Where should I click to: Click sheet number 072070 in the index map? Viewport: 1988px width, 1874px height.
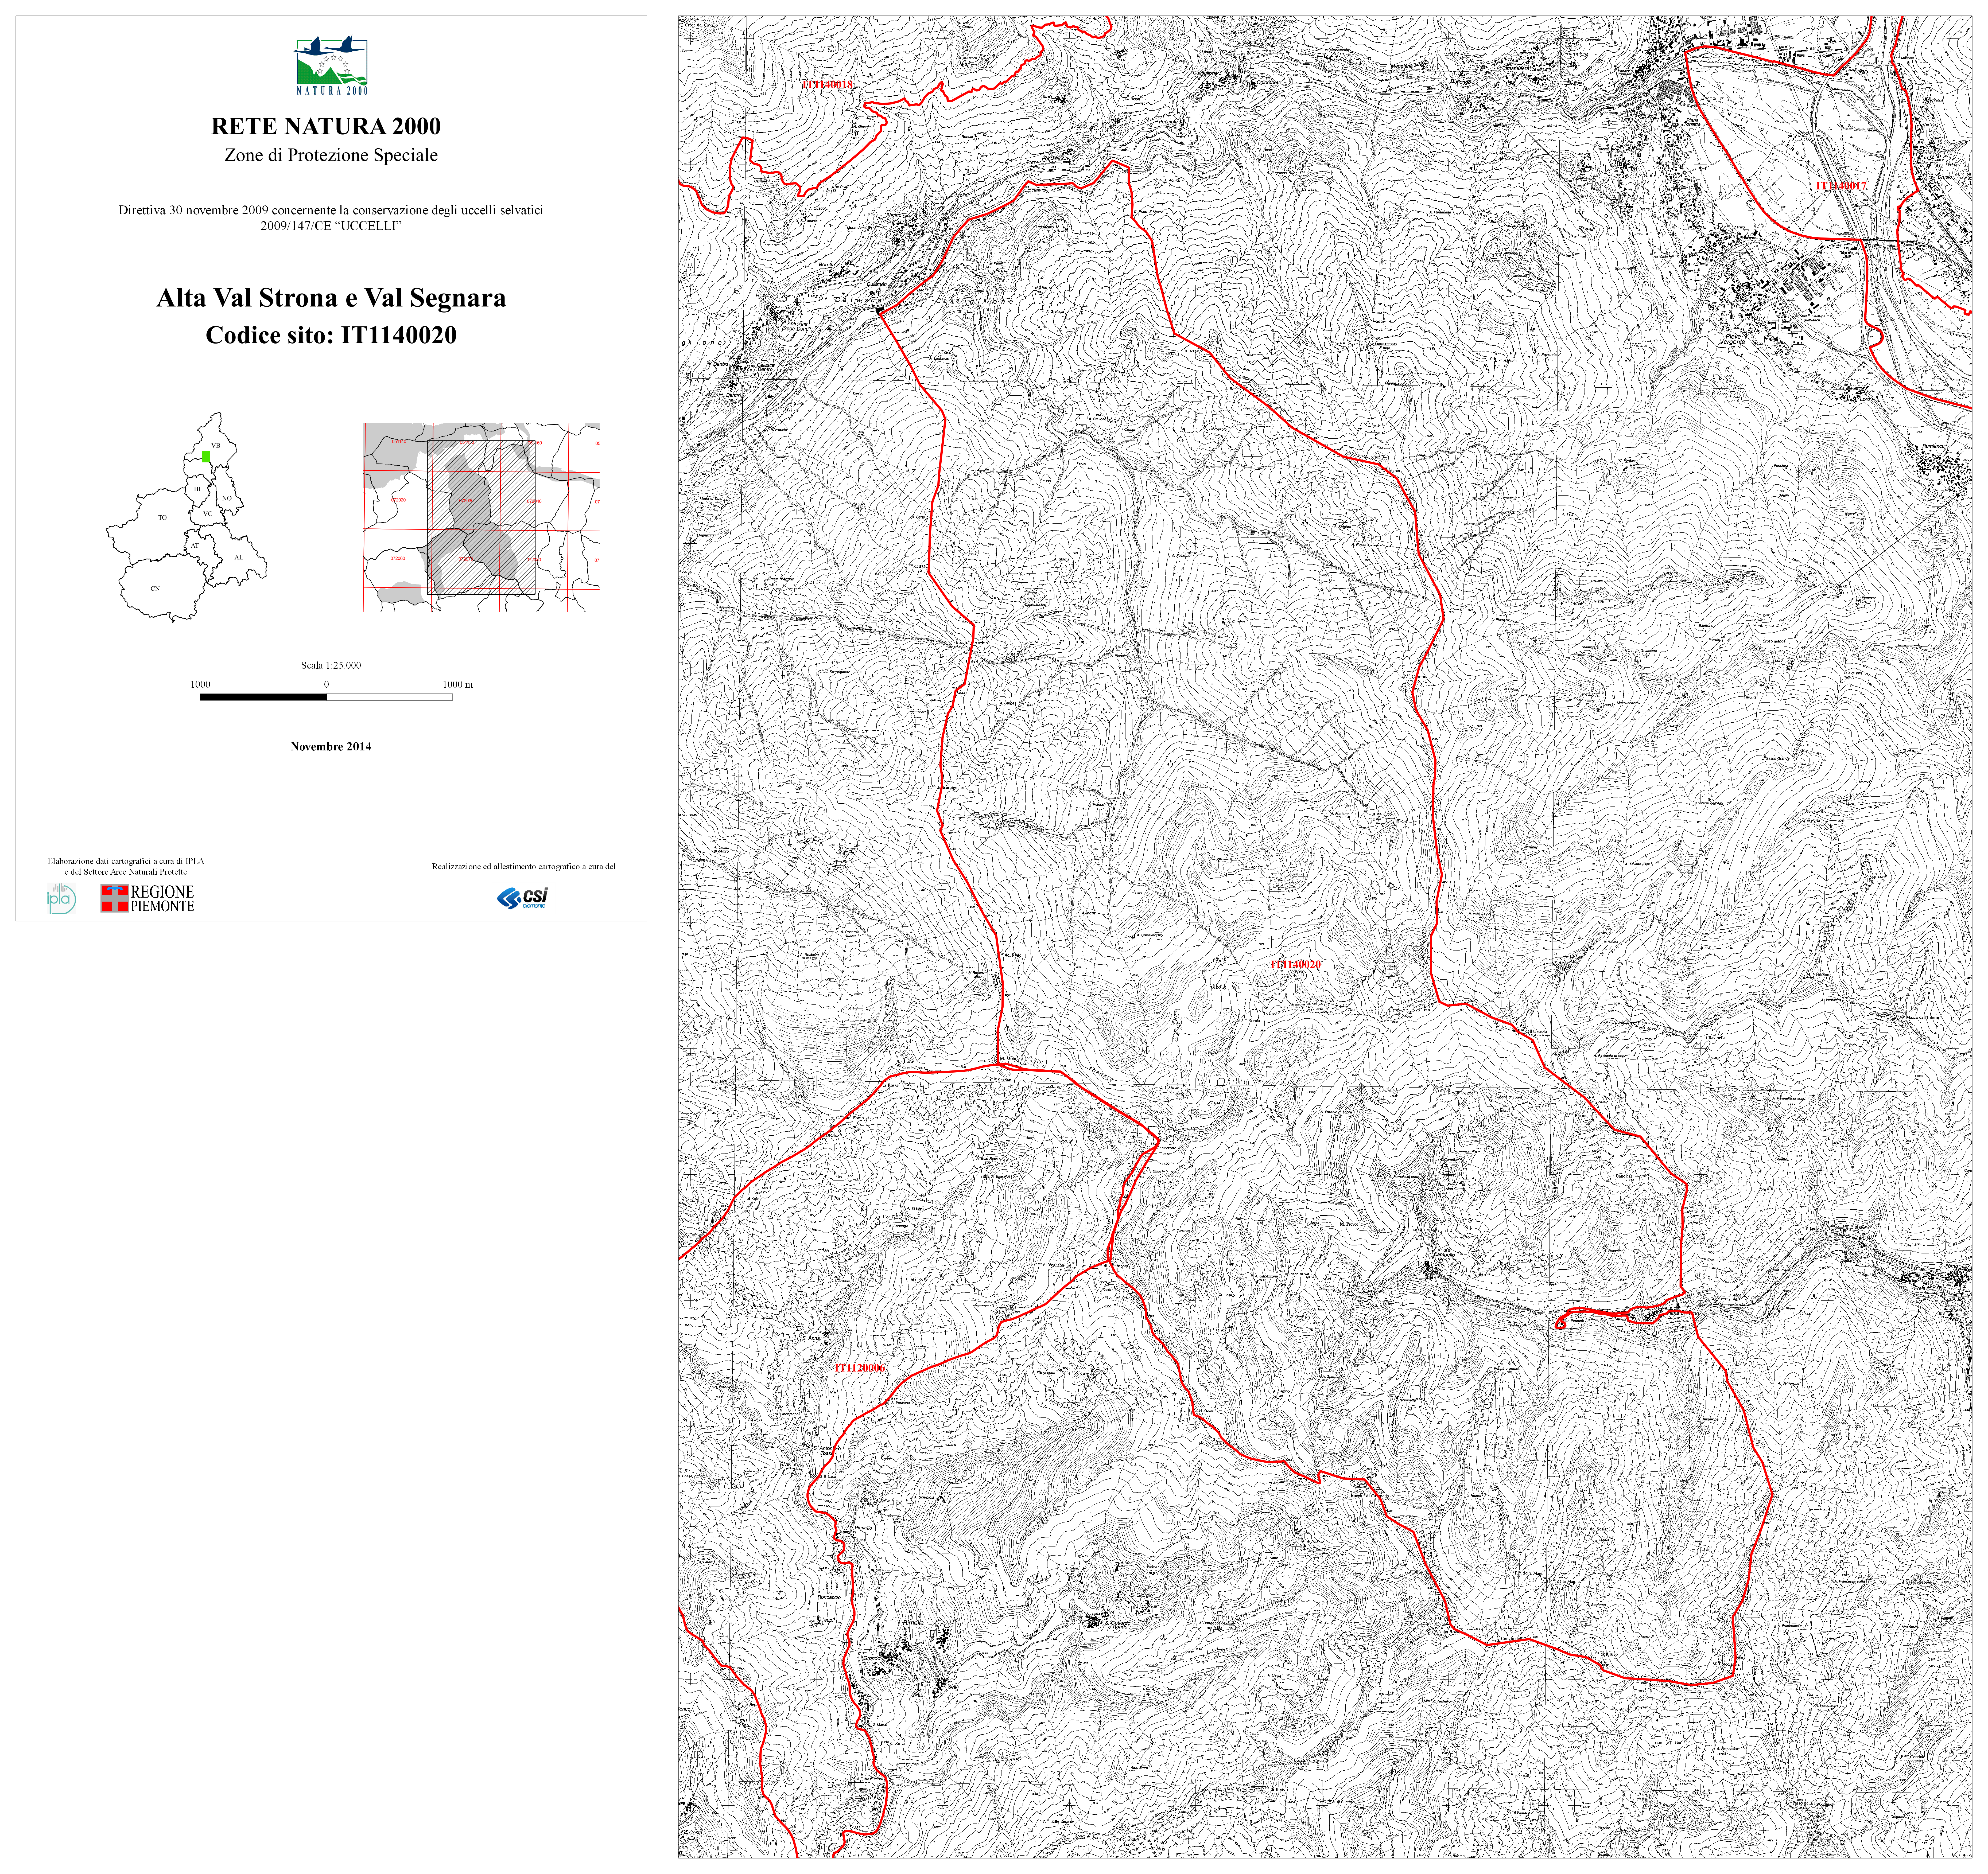click(466, 559)
